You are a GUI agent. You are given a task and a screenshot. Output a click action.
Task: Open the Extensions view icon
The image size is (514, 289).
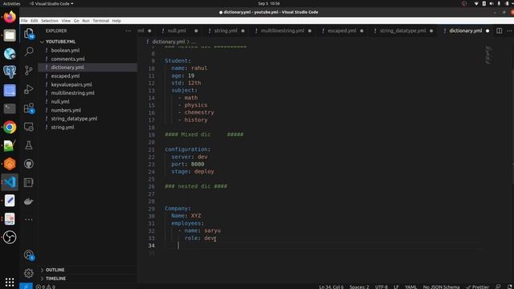tap(29, 108)
